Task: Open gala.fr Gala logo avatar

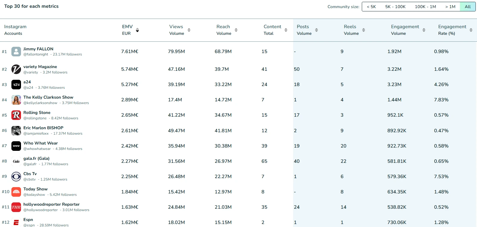Action: [x=16, y=161]
